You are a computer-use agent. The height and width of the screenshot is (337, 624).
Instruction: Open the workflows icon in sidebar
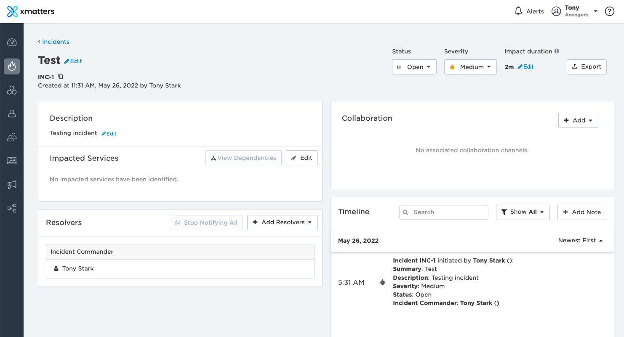12,208
